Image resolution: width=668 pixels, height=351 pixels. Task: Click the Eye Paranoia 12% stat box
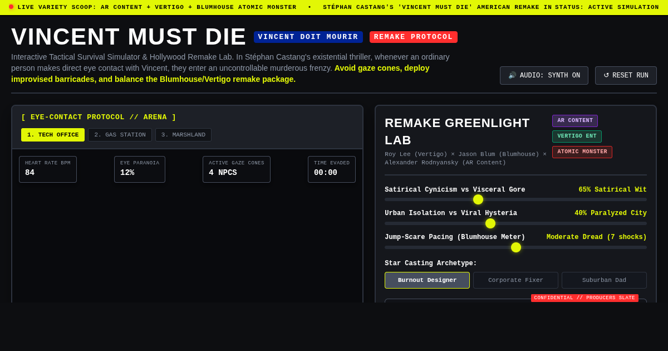tap(140, 169)
